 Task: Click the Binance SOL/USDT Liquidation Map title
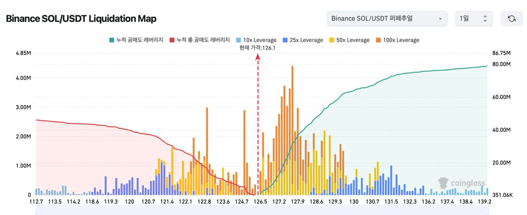[81, 18]
